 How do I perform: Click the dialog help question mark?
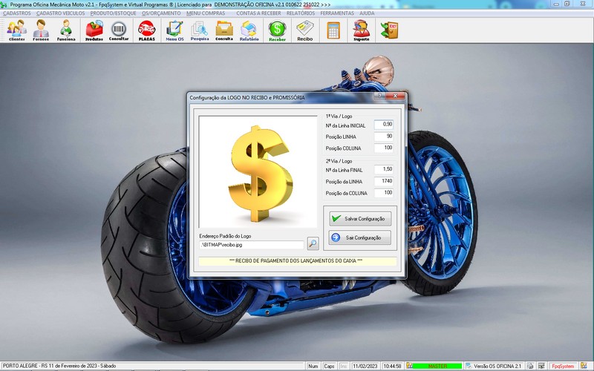click(x=379, y=96)
